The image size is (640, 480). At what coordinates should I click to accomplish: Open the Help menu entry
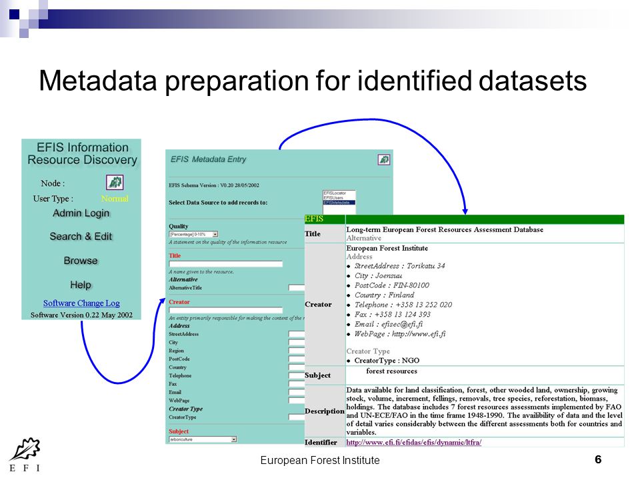point(81,285)
